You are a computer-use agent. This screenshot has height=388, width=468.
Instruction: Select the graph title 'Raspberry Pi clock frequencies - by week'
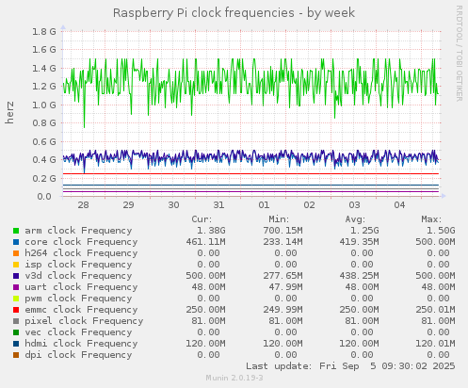pos(234,13)
